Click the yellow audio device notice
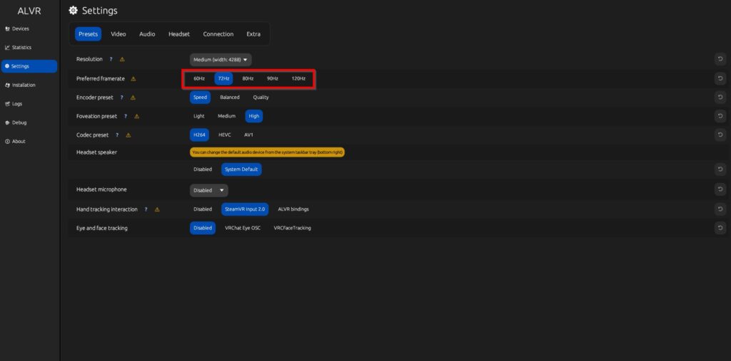Viewport: 731px width, 361px height. 267,152
